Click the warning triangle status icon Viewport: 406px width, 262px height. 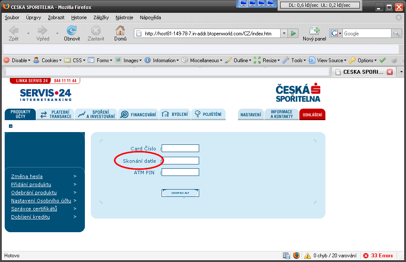click(x=307, y=256)
